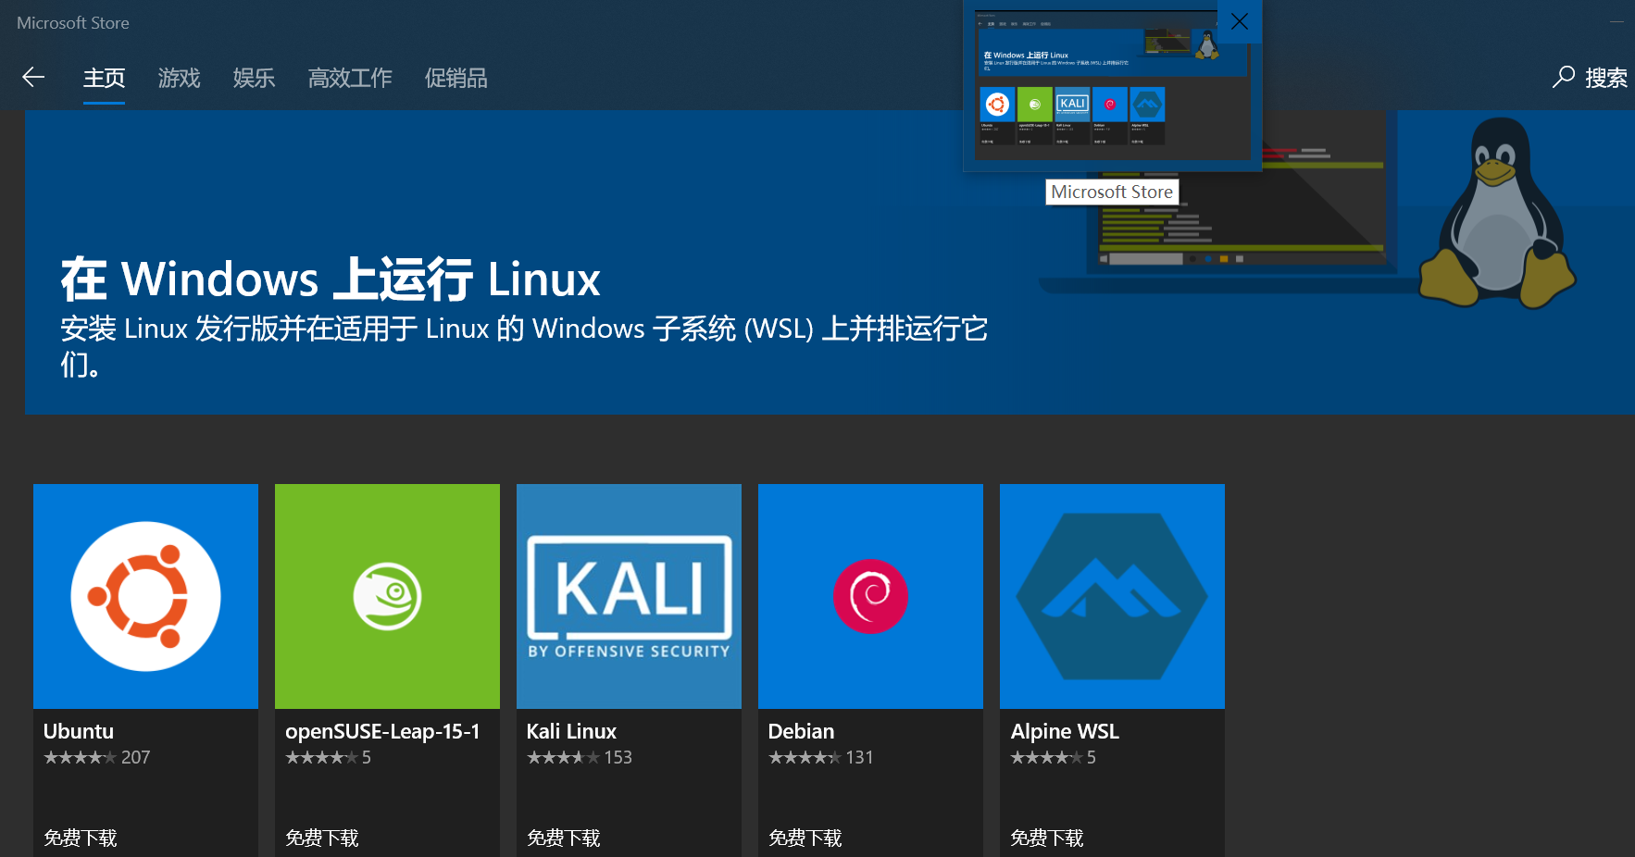Image resolution: width=1635 pixels, height=857 pixels.
Task: Click the 搜索 search label
Action: 1606,78
